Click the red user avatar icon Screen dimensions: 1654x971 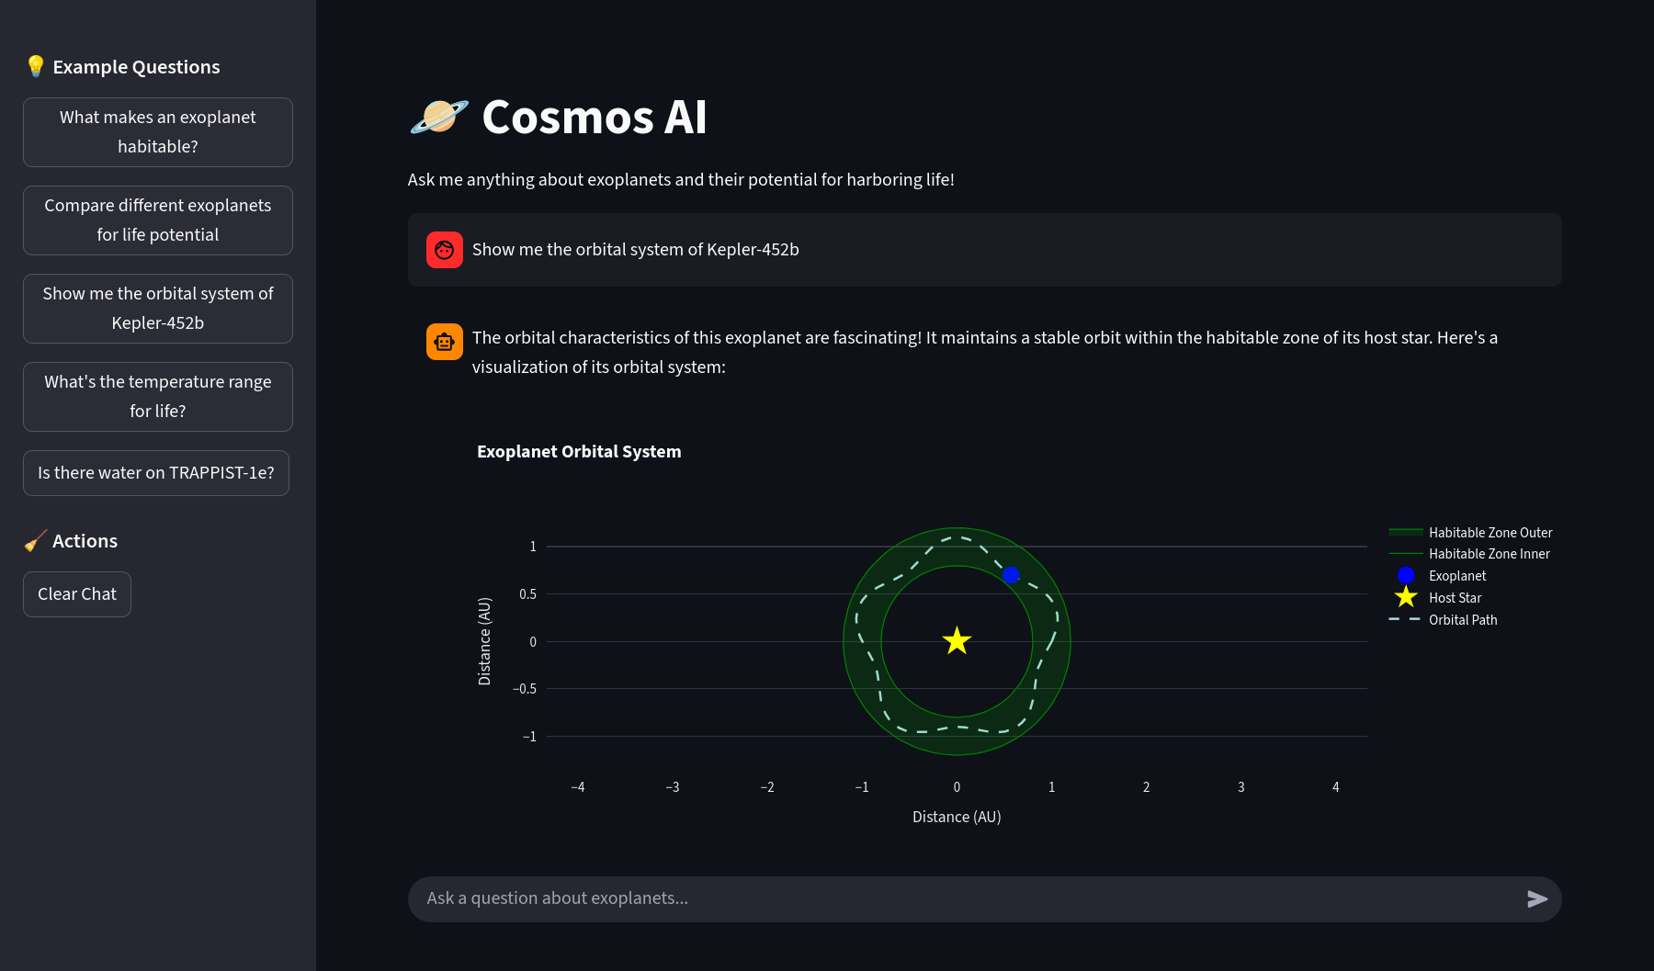pyautogui.click(x=445, y=250)
